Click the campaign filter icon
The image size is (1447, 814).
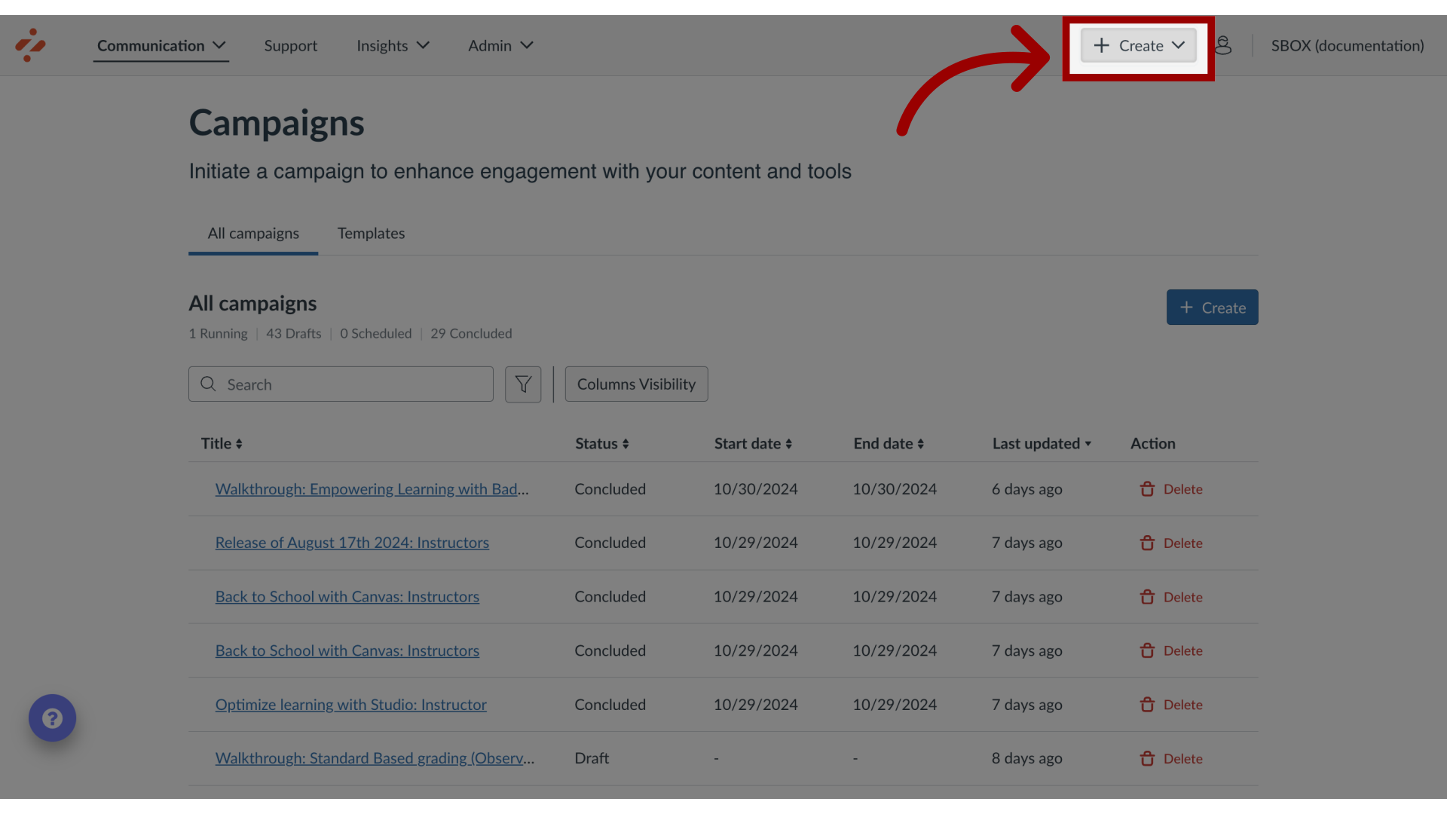click(x=523, y=384)
